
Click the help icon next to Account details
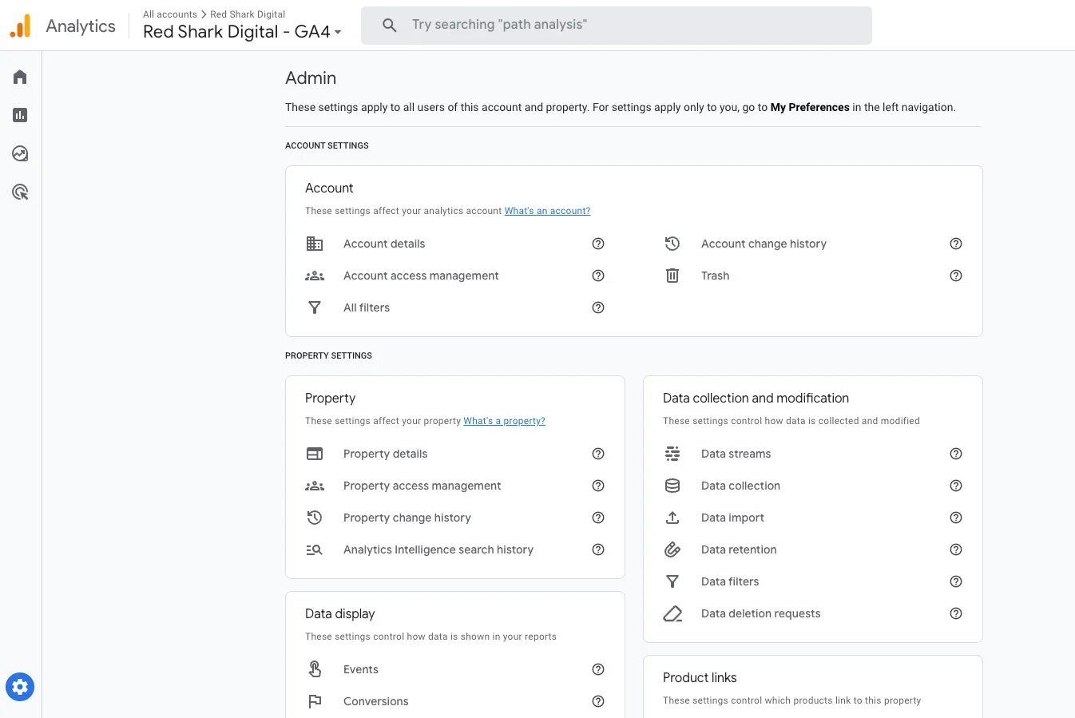click(x=598, y=244)
